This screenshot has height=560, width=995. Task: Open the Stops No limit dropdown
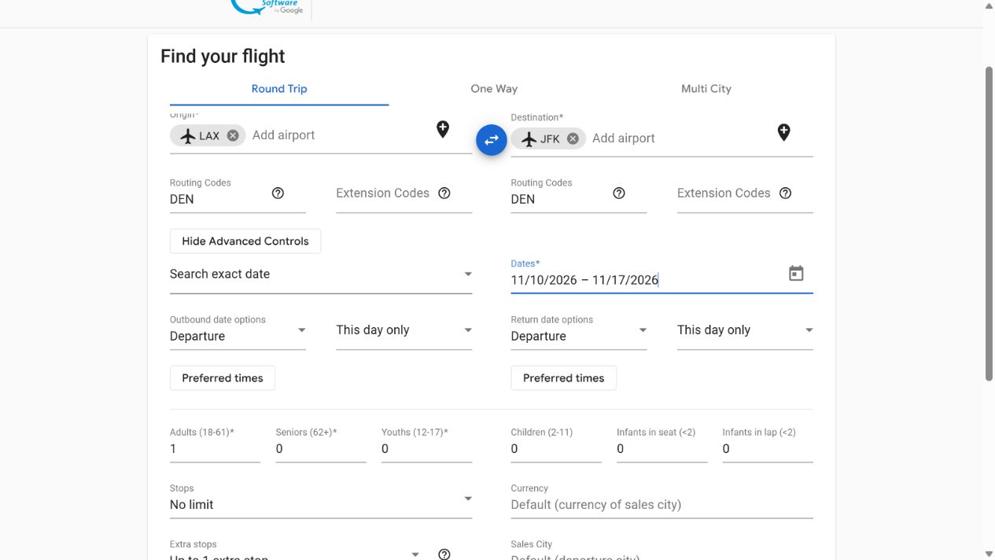click(321, 499)
